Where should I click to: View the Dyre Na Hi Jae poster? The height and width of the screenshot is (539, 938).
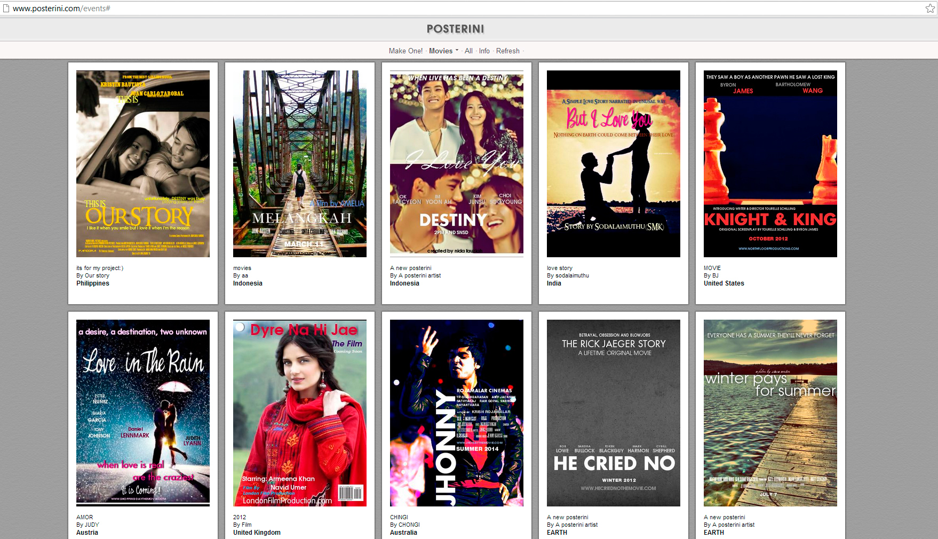tap(300, 413)
